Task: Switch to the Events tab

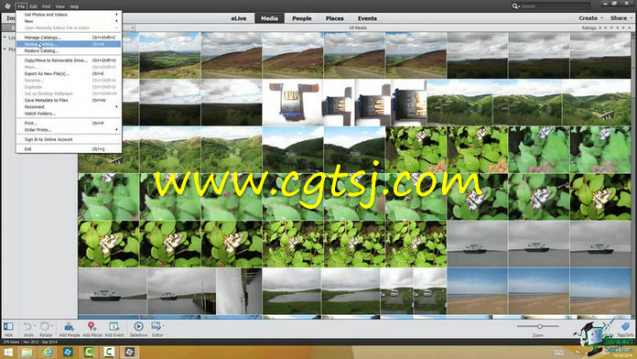Action: [x=367, y=18]
